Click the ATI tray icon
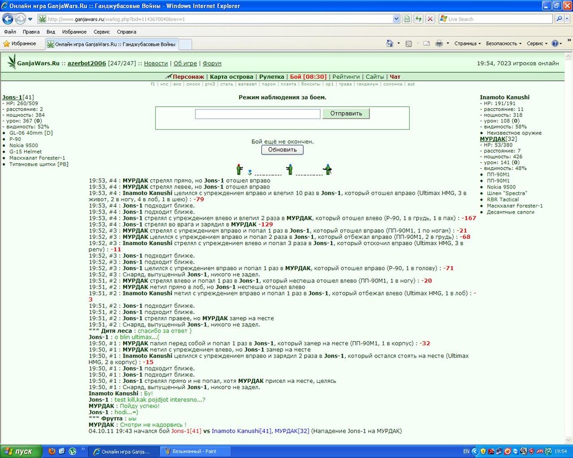The image size is (573, 458). click(539, 451)
